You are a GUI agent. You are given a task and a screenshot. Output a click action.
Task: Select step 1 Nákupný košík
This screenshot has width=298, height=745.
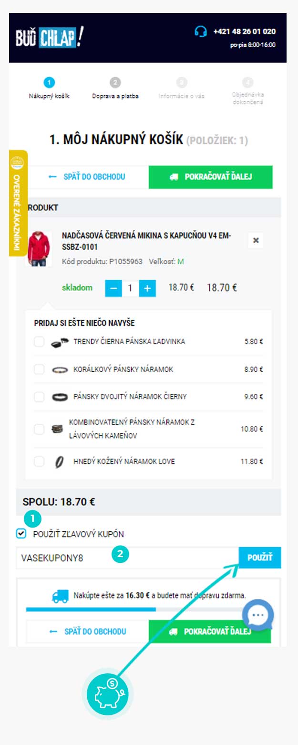point(49,88)
